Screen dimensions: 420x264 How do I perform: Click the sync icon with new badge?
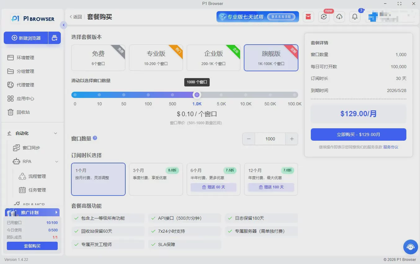point(324,17)
